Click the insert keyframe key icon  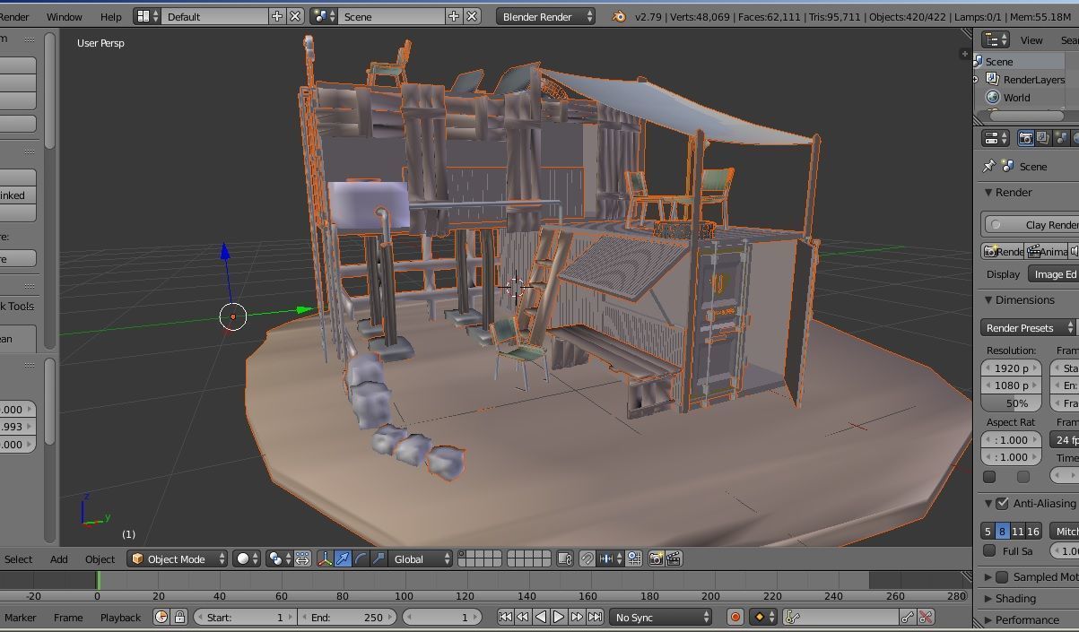point(908,617)
